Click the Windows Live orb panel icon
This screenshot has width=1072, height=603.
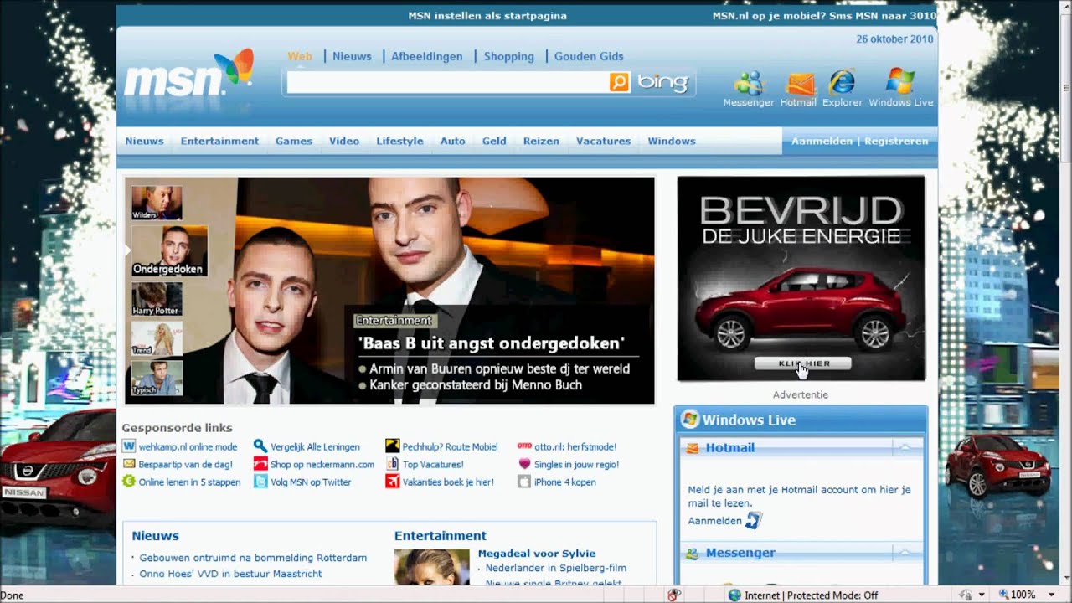pyautogui.click(x=690, y=420)
